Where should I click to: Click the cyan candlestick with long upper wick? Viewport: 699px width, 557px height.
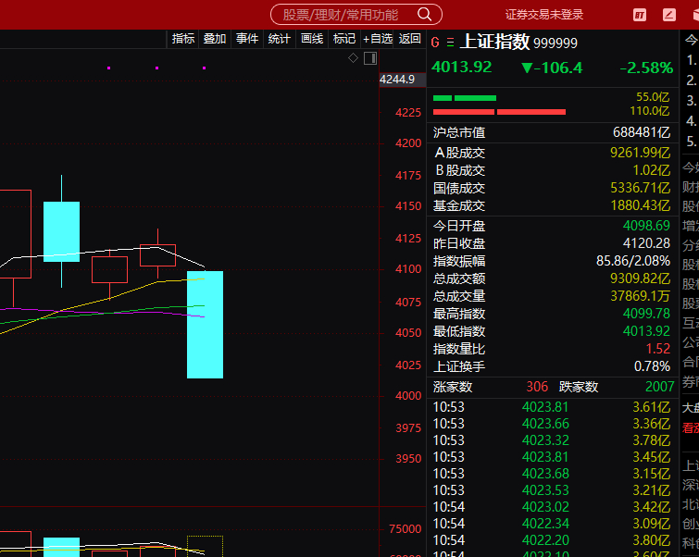point(61,231)
